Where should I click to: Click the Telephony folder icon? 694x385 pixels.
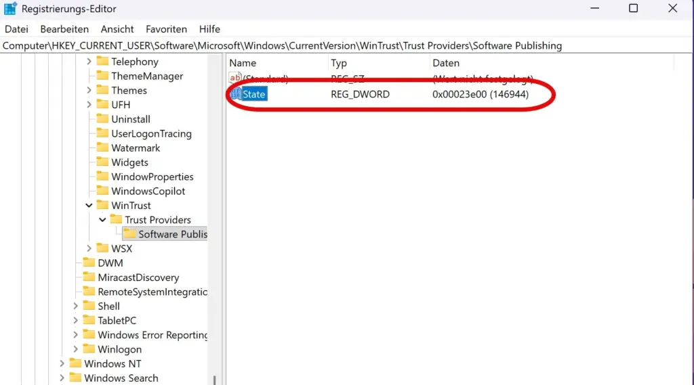click(x=102, y=61)
